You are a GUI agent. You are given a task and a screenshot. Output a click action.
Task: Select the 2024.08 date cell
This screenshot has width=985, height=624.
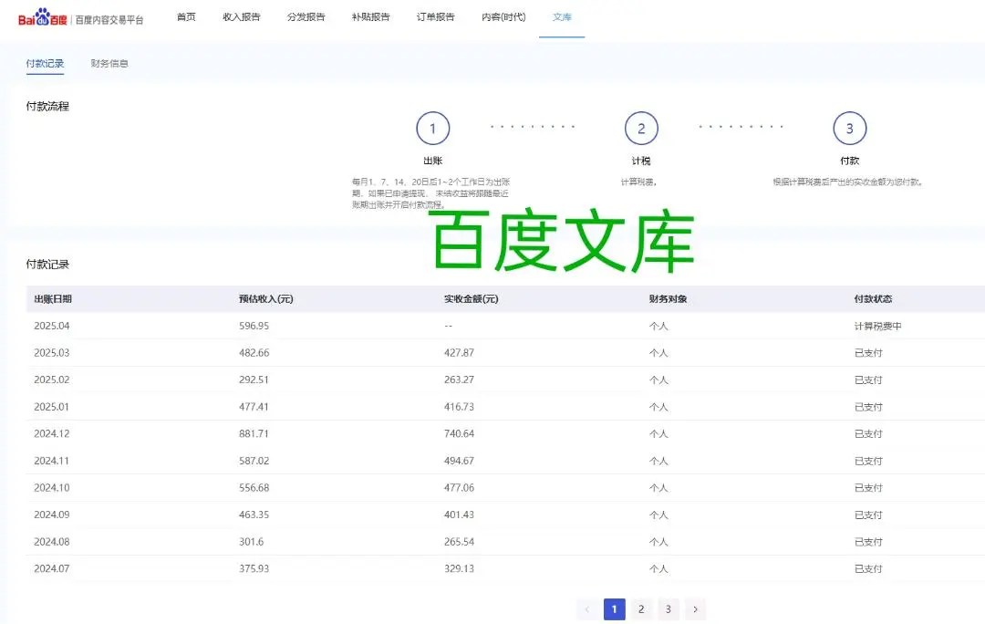pos(51,542)
